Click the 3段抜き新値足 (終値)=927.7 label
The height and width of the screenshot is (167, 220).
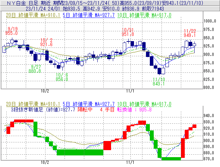43,109
